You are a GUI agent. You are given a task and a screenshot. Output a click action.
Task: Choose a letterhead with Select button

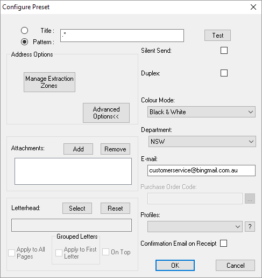(77, 208)
